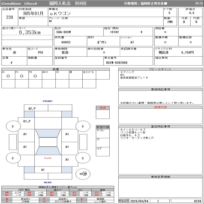The image size is (204, 204).
Task: Open the アピールポイント section header
Action: click(x=160, y=69)
